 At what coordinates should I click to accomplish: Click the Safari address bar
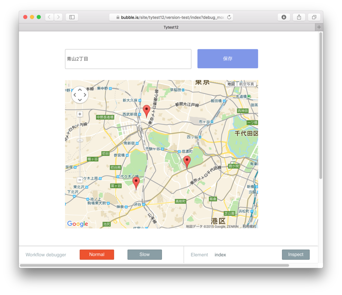(171, 17)
